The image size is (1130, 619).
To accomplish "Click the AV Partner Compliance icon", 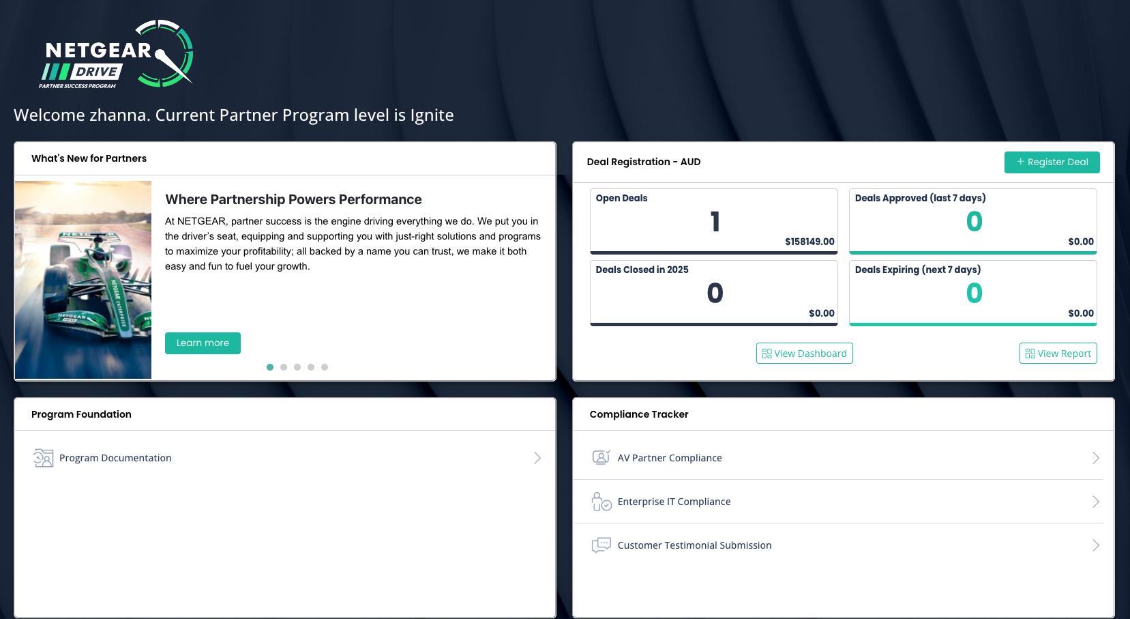I will coord(601,458).
